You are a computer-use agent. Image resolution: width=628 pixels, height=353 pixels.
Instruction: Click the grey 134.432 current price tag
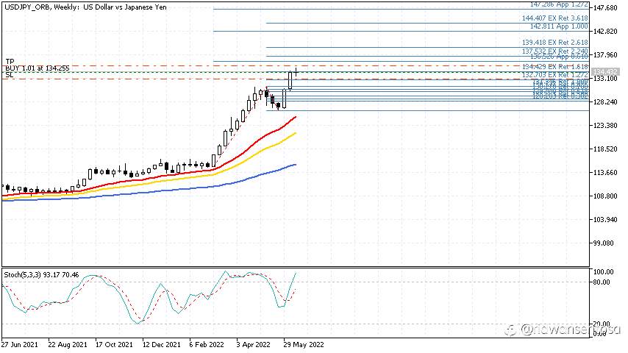click(x=605, y=72)
